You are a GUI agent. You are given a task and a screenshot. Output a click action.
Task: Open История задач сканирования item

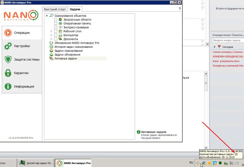click(x=73, y=47)
